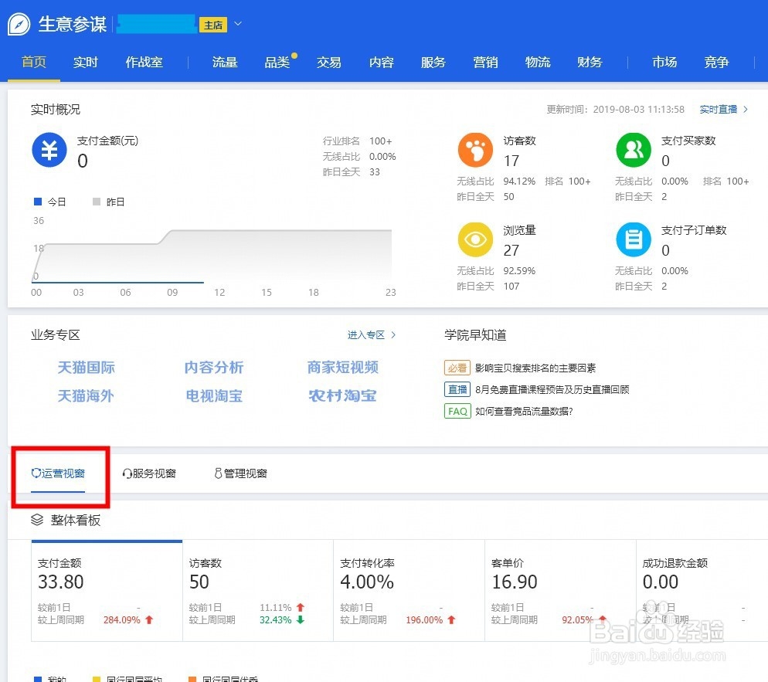Select the 支付金额 33.80 metric card
Viewport: 768px width, 682px height.
tap(107, 591)
